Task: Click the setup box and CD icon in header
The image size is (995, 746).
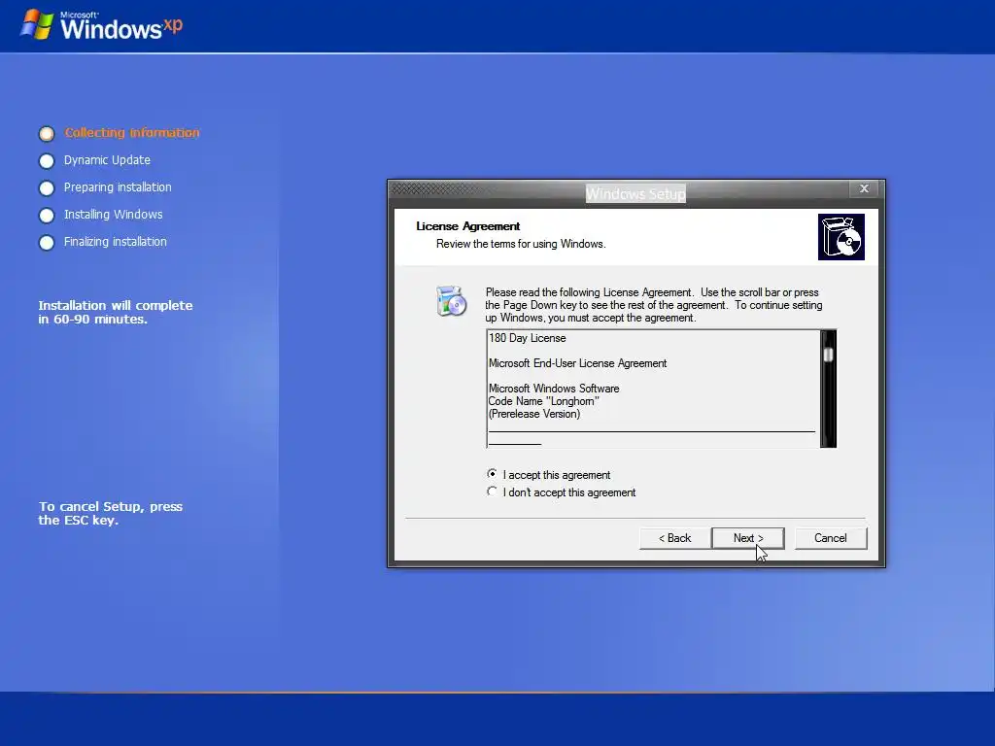Action: click(x=841, y=237)
